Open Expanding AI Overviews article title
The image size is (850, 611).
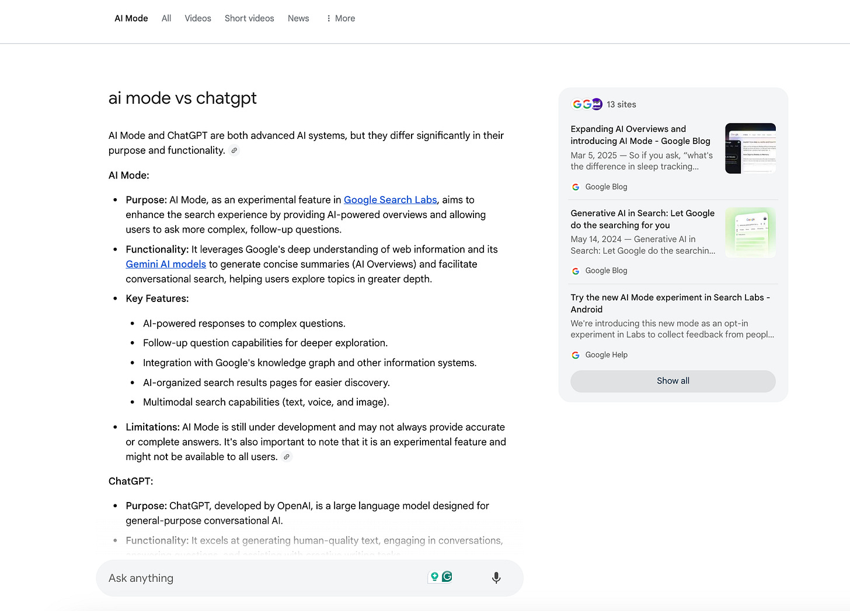[640, 135]
